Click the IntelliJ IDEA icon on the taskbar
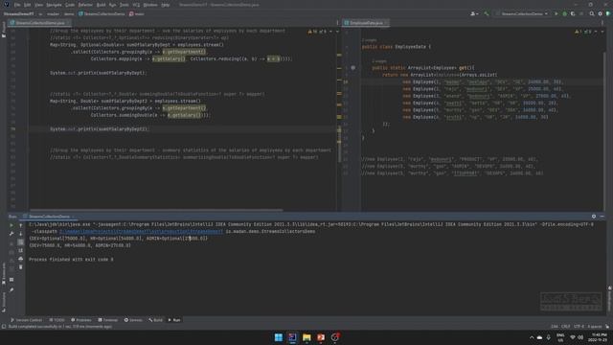Image resolution: width=613 pixels, height=345 pixels. click(292, 337)
